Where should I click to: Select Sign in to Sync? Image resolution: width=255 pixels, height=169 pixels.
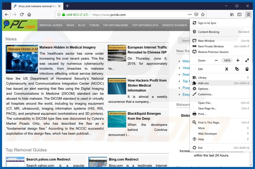[x=221, y=23]
